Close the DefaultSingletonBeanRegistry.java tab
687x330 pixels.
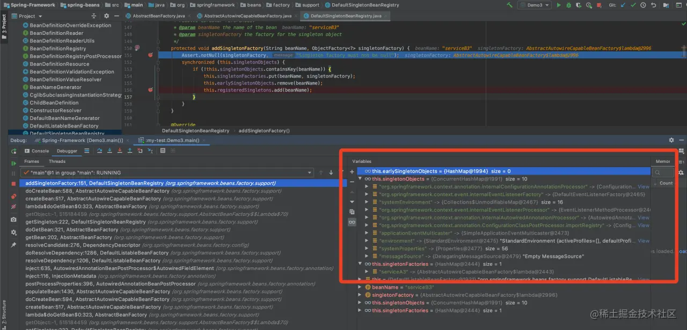pyautogui.click(x=386, y=16)
